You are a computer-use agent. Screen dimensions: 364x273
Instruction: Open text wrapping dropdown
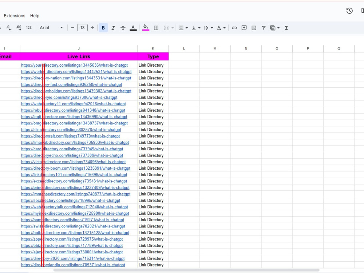click(x=209, y=28)
